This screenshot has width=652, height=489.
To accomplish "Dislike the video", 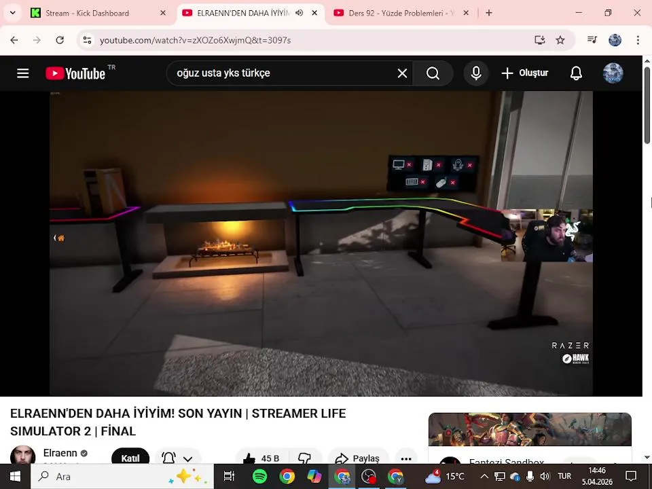I will [x=305, y=457].
